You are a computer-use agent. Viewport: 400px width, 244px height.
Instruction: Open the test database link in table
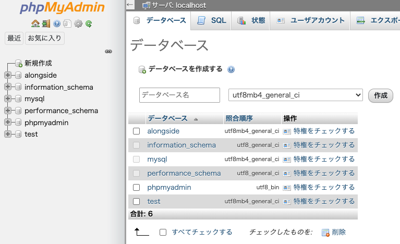point(153,201)
